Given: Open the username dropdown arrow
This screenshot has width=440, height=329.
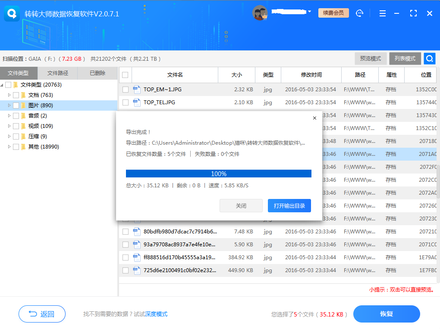Looking at the screenshot, I should (310, 12).
